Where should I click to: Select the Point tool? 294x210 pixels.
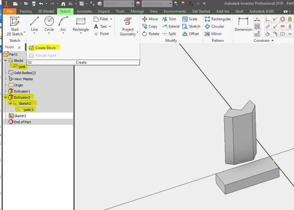pos(101,34)
